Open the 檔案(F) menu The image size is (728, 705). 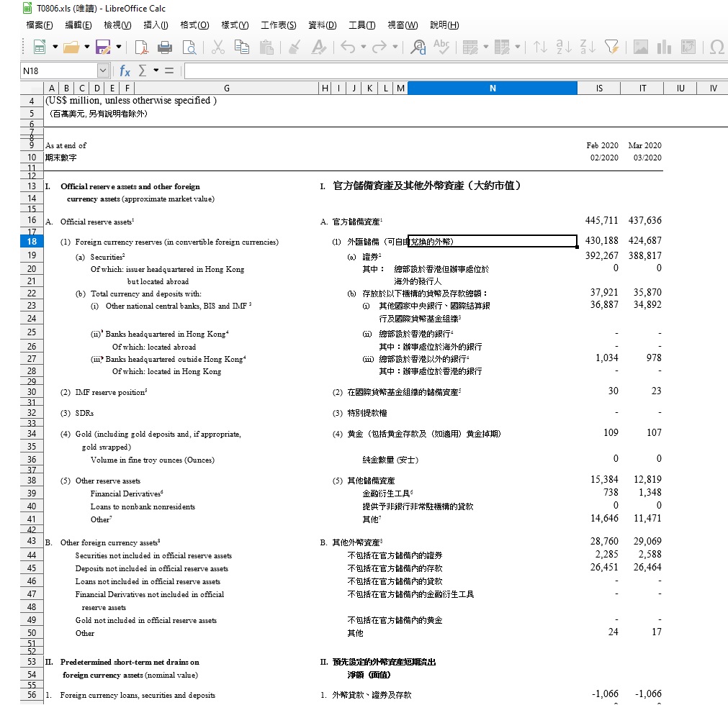(x=40, y=25)
